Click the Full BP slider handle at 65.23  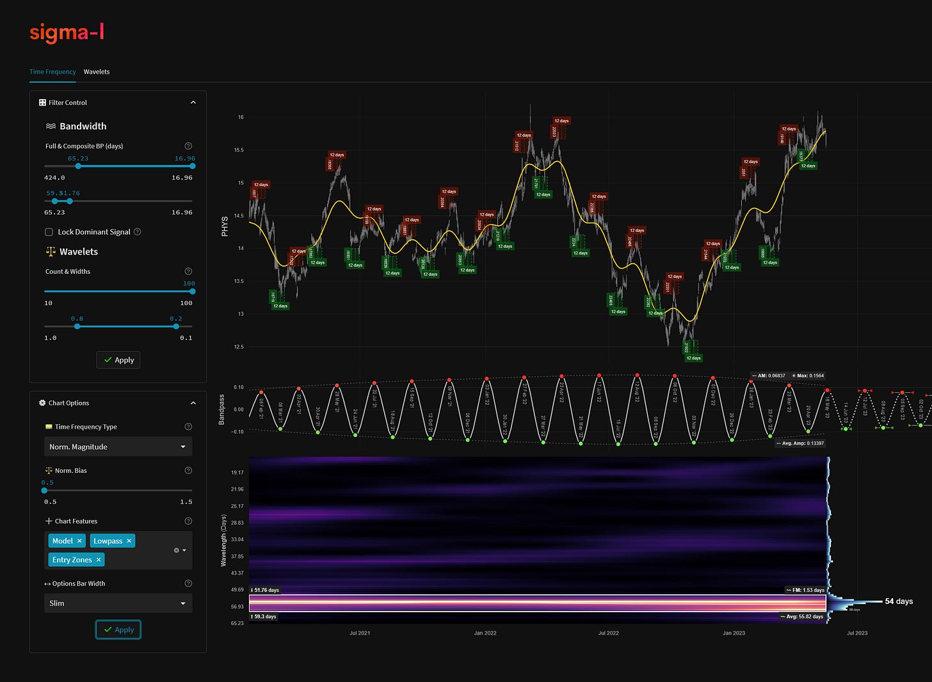[x=78, y=166]
